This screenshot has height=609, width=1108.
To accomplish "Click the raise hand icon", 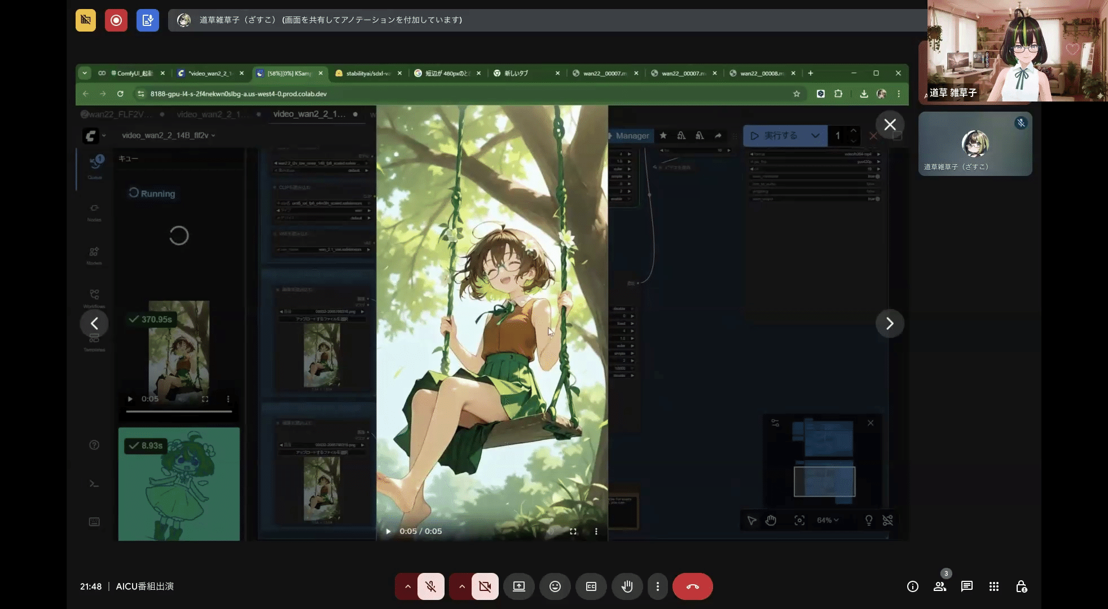I will point(627,586).
